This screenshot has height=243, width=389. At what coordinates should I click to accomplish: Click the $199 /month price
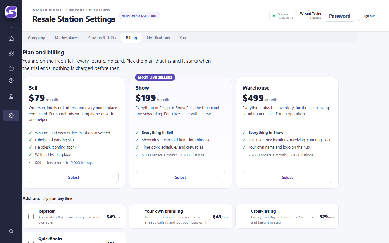[x=153, y=98]
